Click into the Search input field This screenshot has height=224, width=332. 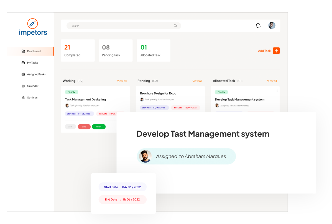[119, 26]
